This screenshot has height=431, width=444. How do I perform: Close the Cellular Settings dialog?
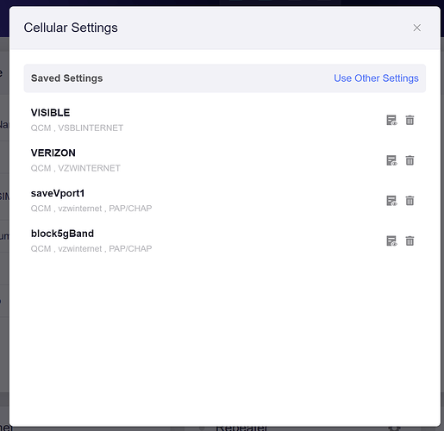coord(417,28)
